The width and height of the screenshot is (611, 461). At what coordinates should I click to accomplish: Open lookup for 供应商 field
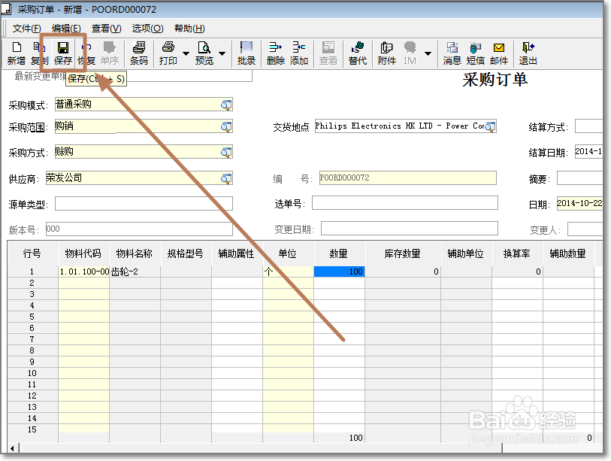226,179
